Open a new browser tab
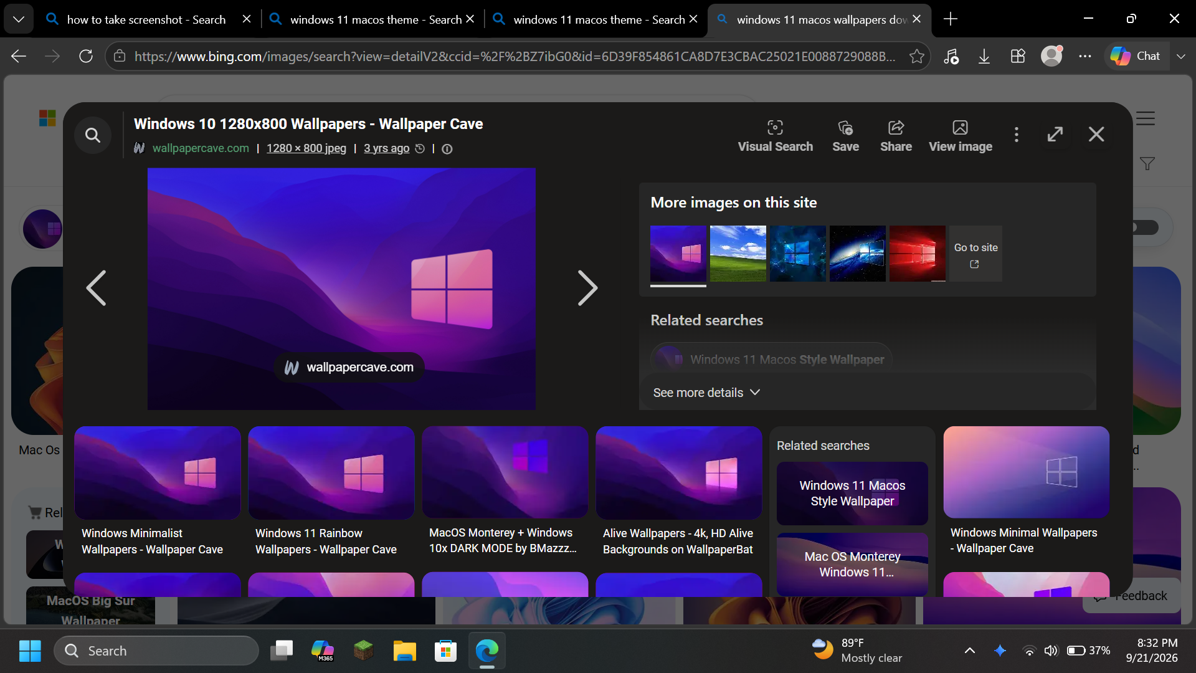Viewport: 1196px width, 673px height. pos(951,19)
